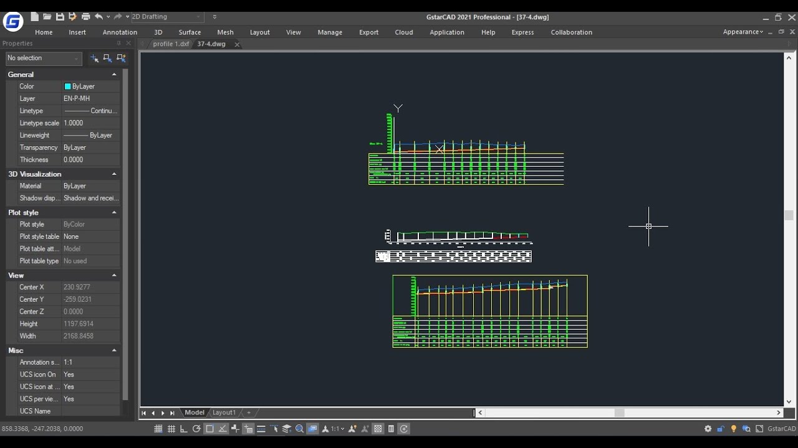Toggle lineweight display in status bar

pos(261,429)
